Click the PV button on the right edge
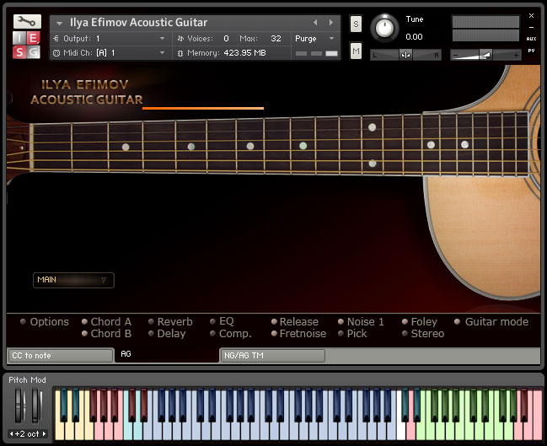Screen dimensions: 547x446 (531, 51)
